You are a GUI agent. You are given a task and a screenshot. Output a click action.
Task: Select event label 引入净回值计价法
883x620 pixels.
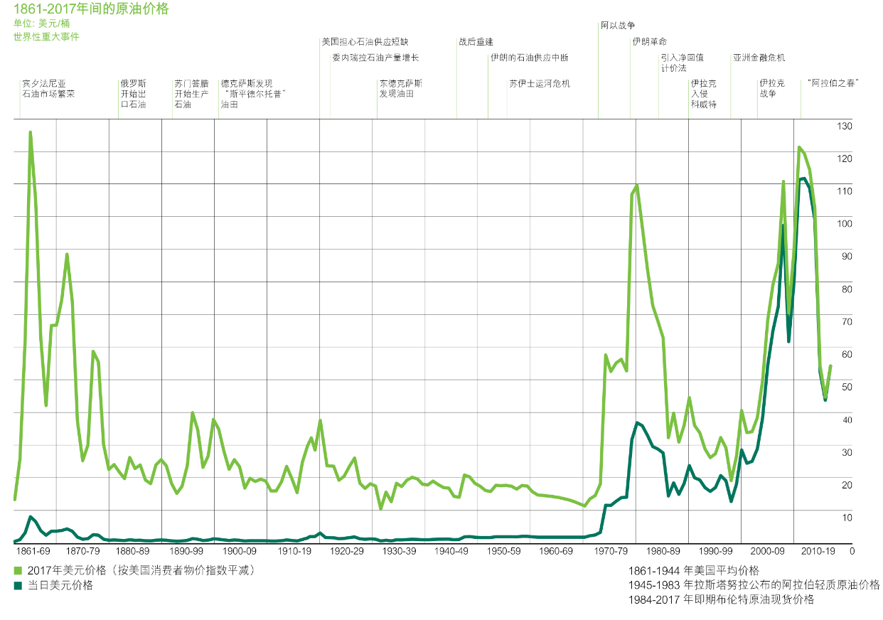683,63
